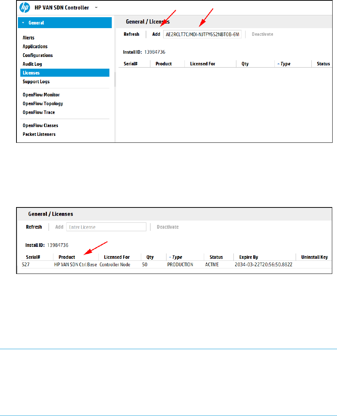Image resolution: width=337 pixels, height=416 pixels.
Task: Click the license key field containing AE2RCLT7CJMDI
Action: (202, 34)
